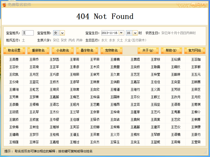Viewport: 210px width, 157px height.
Task: Select the name 王柯梅
Action: [115, 127]
